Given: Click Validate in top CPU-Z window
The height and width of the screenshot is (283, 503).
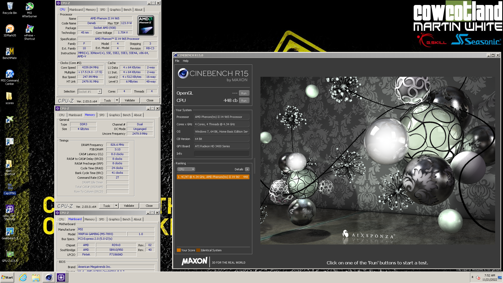Looking at the screenshot, I should point(130,100).
